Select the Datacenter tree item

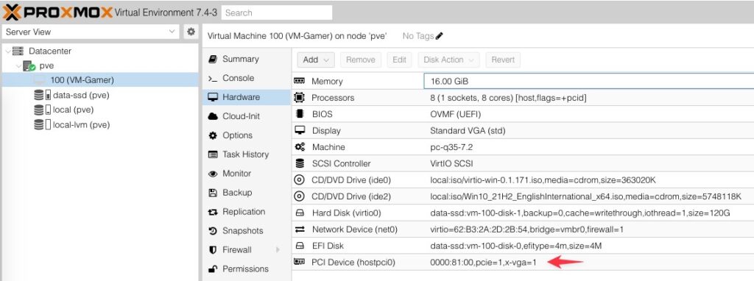pyautogui.click(x=50, y=51)
